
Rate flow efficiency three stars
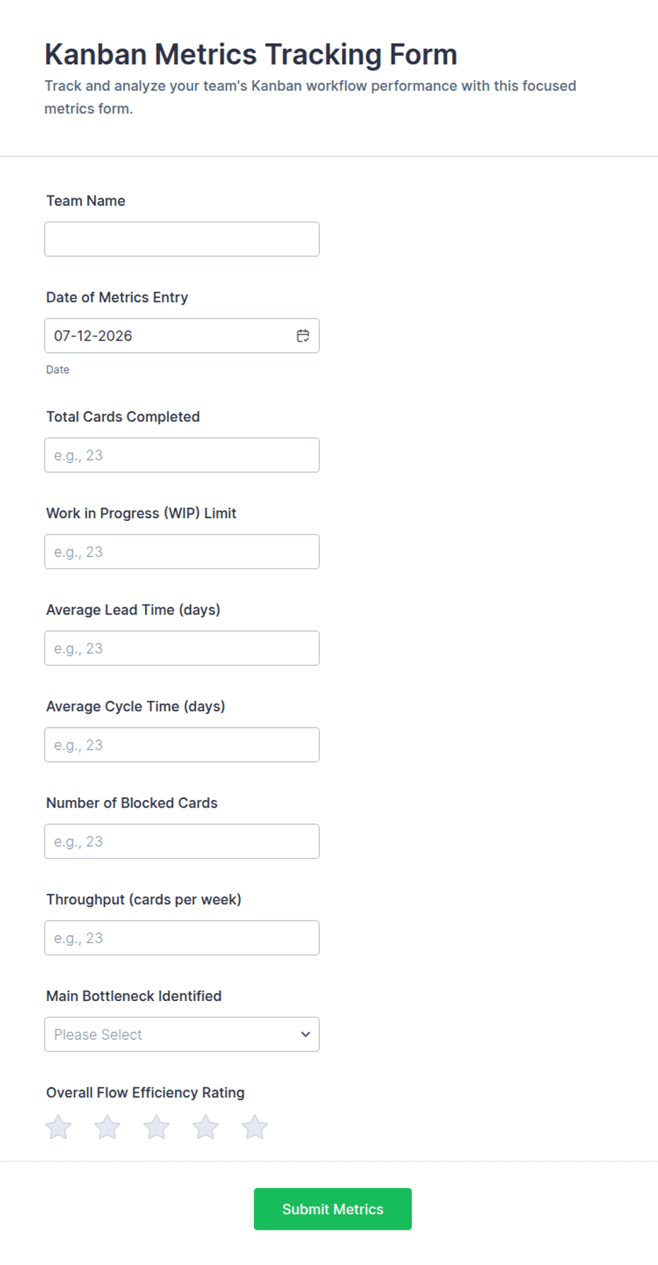point(156,1127)
